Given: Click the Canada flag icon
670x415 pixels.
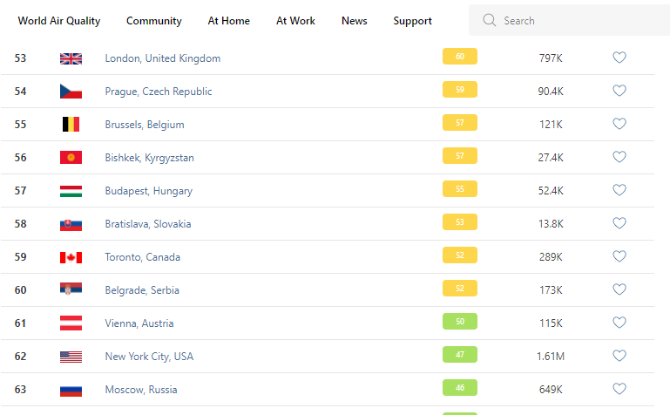Looking at the screenshot, I should (71, 257).
